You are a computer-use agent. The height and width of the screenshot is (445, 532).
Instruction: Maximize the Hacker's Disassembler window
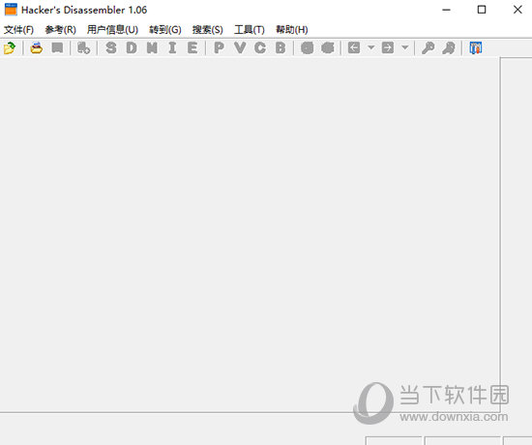pos(482,10)
